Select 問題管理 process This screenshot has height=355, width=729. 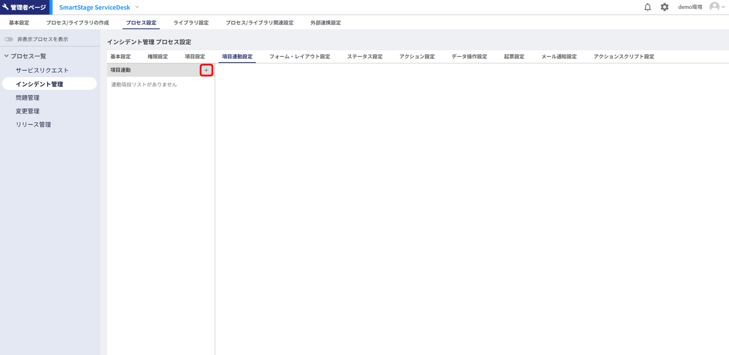tap(28, 98)
